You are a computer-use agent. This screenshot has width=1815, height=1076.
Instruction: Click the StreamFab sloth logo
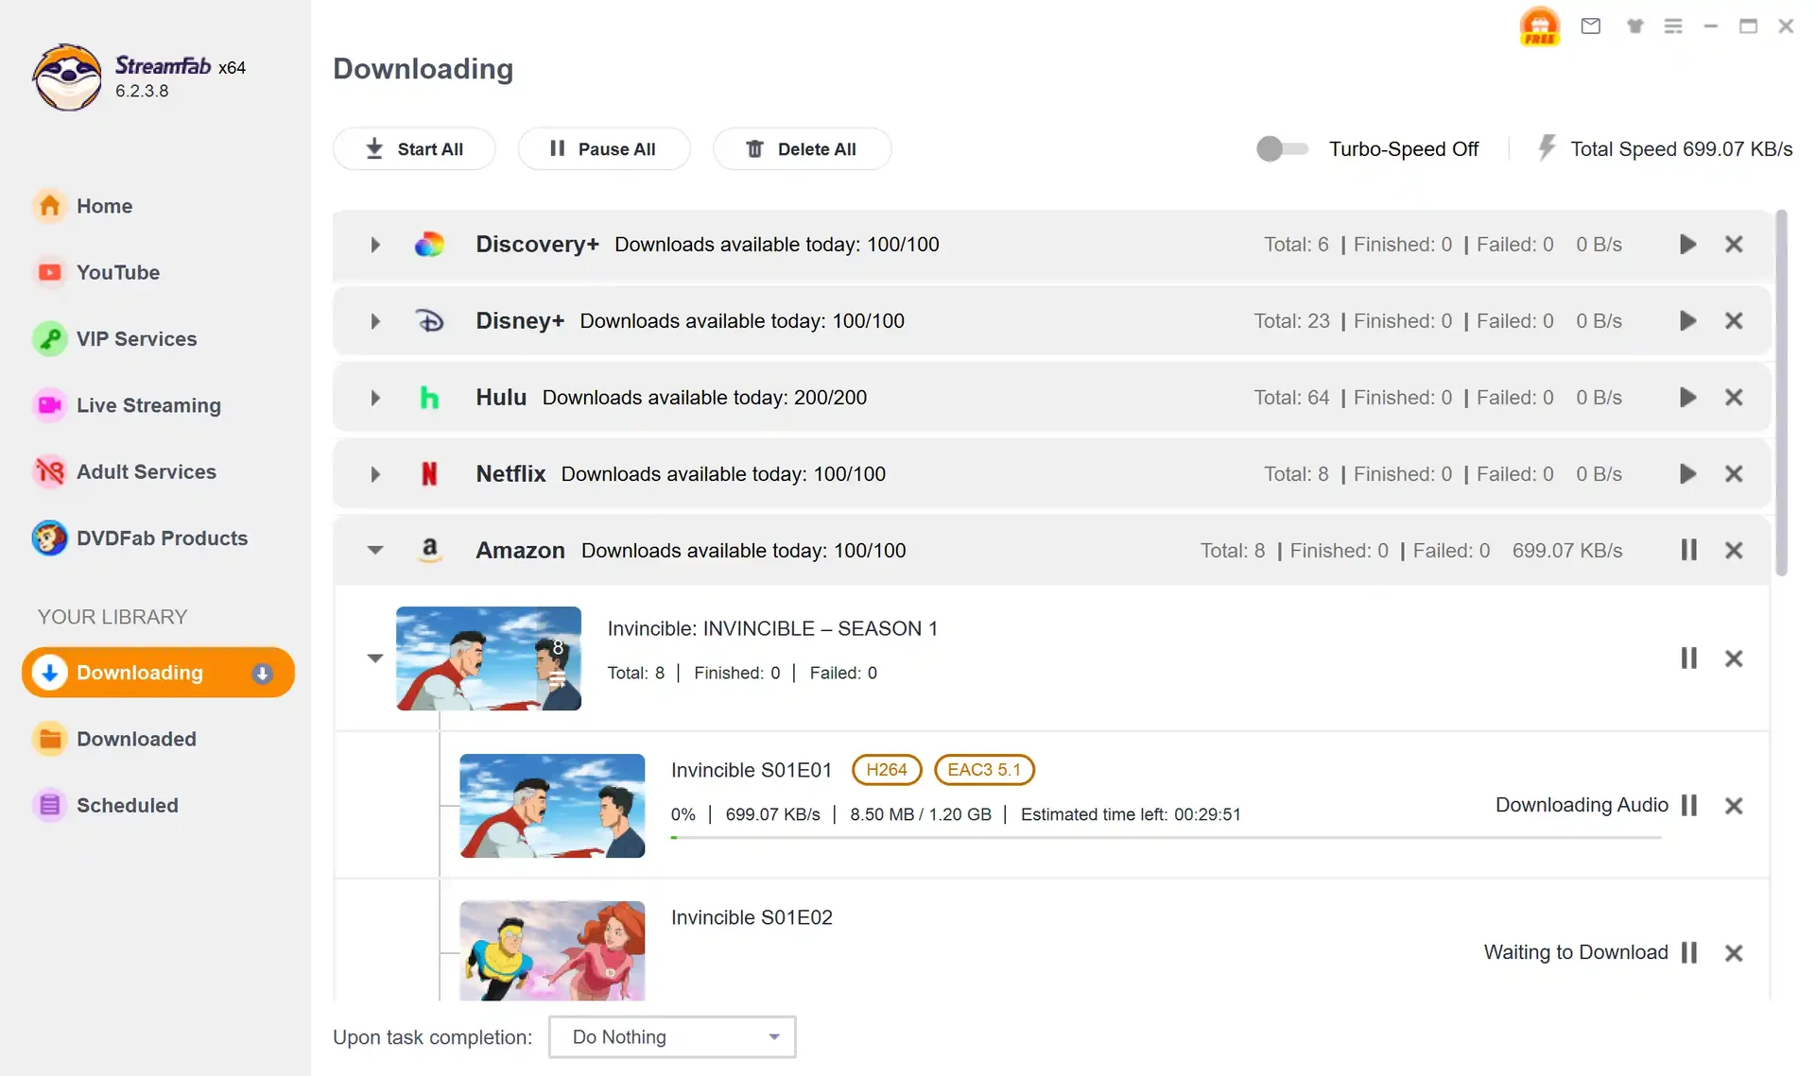(66, 77)
